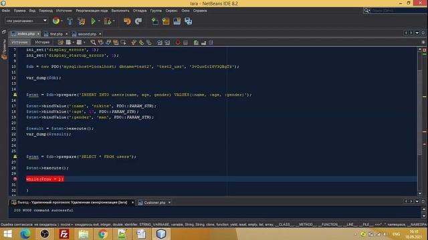This screenshot has width=428, height=240.
Task: Open dropdown arrow beside Chrome browser icon
Action: pyautogui.click(x=62, y=21)
